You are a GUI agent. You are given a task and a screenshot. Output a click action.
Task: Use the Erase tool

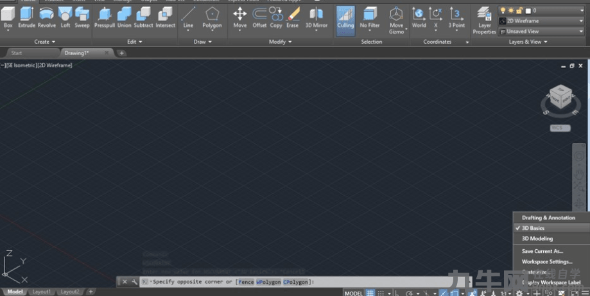point(292,18)
